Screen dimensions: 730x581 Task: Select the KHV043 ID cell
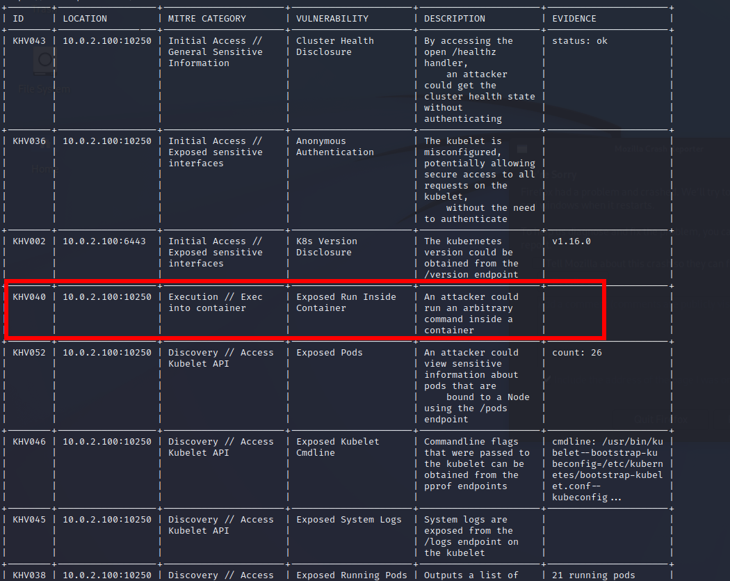[29, 41]
